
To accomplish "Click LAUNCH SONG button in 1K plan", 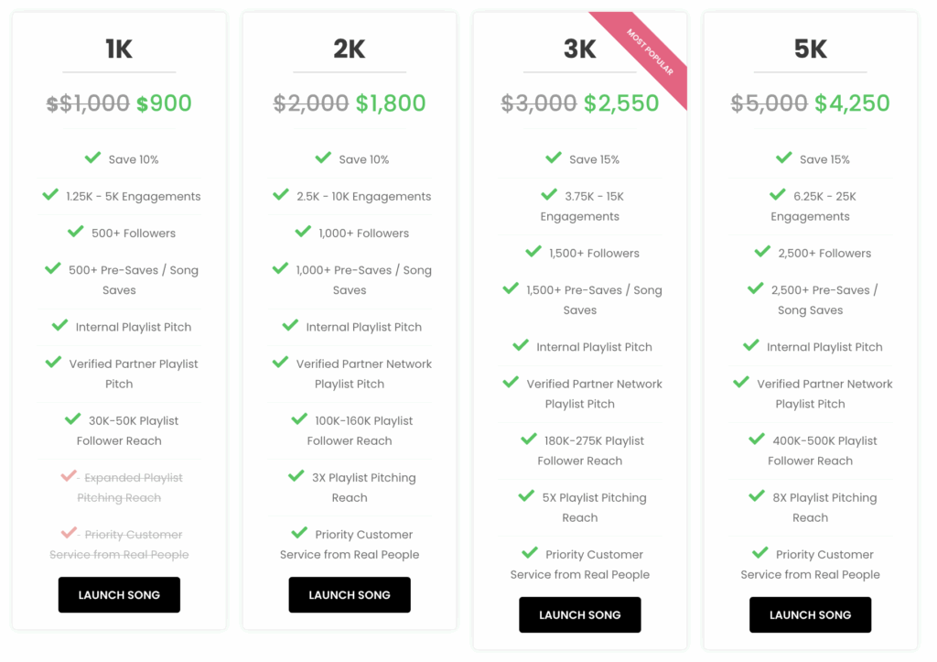I will click(x=119, y=595).
